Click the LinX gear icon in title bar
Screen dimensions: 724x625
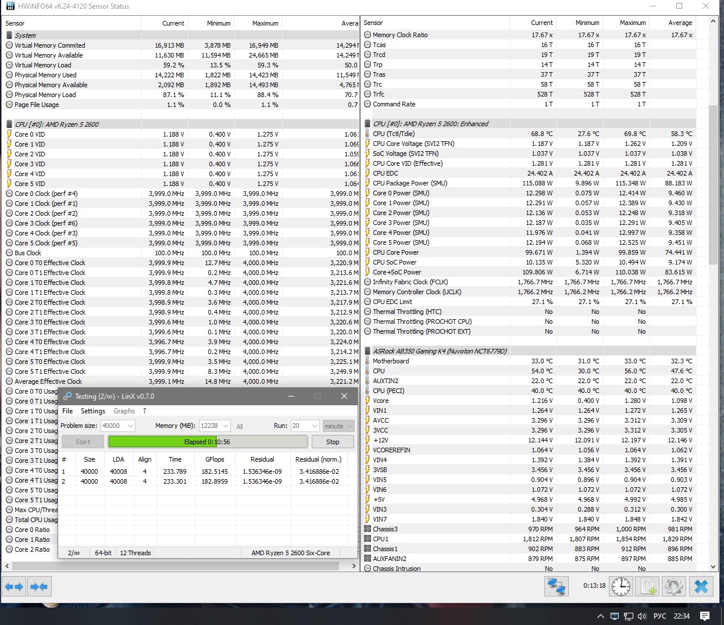tap(67, 396)
